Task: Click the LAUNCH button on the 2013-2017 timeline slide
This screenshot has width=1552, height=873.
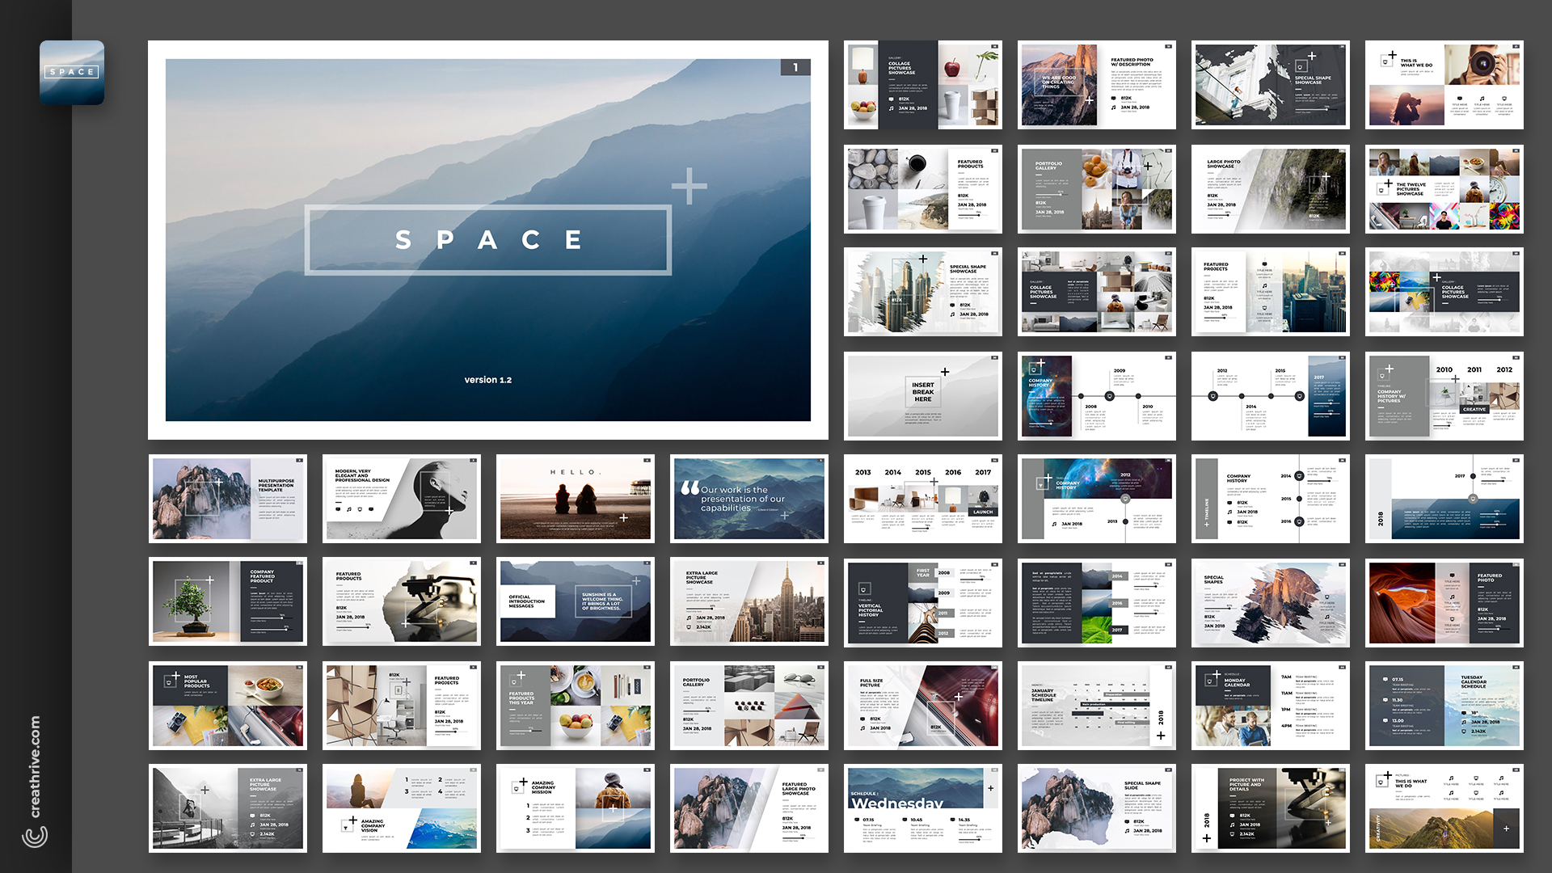Action: pyautogui.click(x=983, y=512)
